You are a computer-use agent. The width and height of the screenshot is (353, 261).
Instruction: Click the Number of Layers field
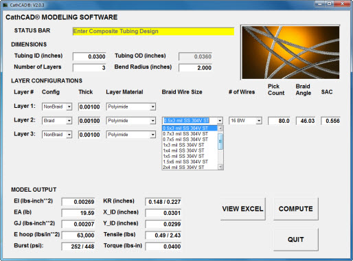[89, 67]
